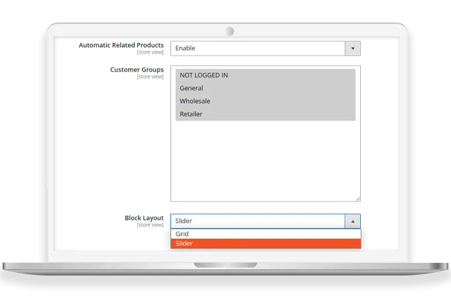This screenshot has height=298, width=451.
Task: Click the 'Block Layout' field label
Action: (144, 218)
